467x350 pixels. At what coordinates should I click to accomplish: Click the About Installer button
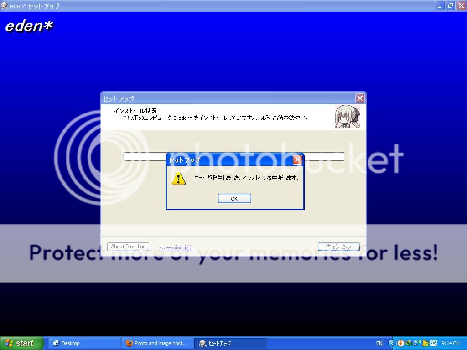coord(128,247)
